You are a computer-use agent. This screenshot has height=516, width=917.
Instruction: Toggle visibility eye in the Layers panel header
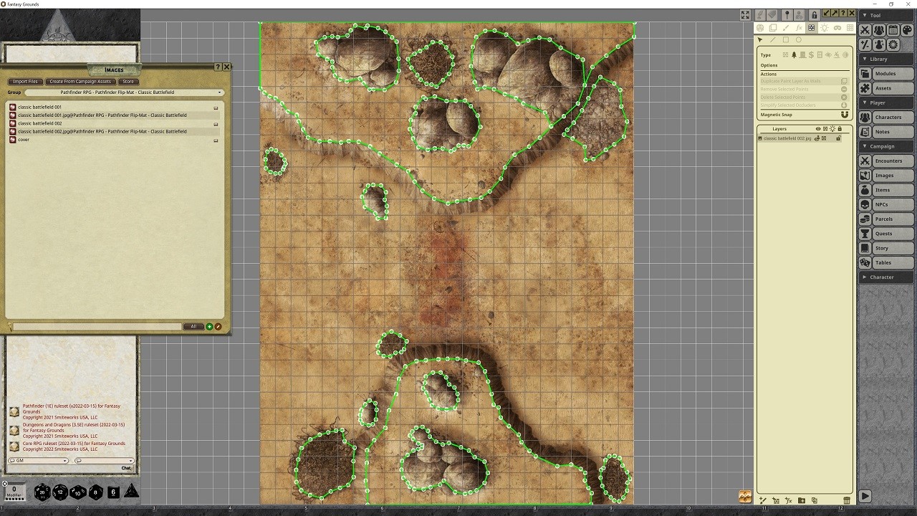pyautogui.click(x=819, y=128)
